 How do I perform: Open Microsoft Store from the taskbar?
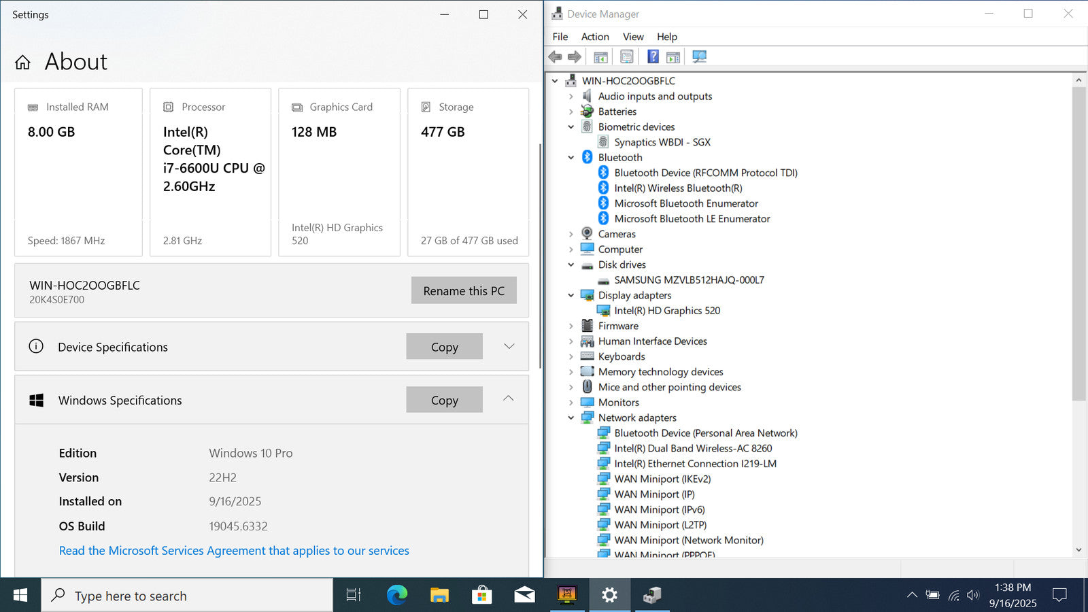pyautogui.click(x=481, y=596)
